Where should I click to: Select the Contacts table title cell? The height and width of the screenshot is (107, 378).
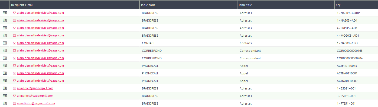point(286,43)
